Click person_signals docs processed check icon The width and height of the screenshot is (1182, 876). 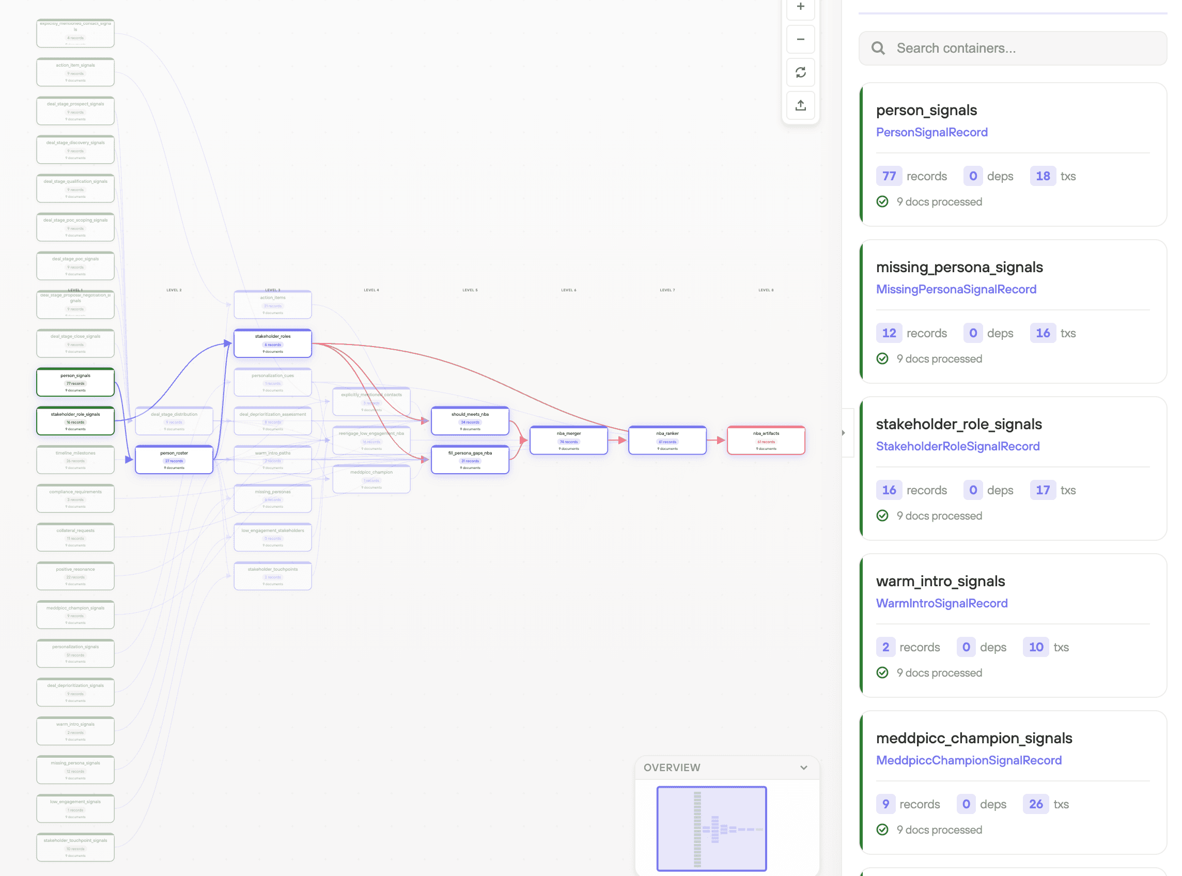(x=882, y=201)
